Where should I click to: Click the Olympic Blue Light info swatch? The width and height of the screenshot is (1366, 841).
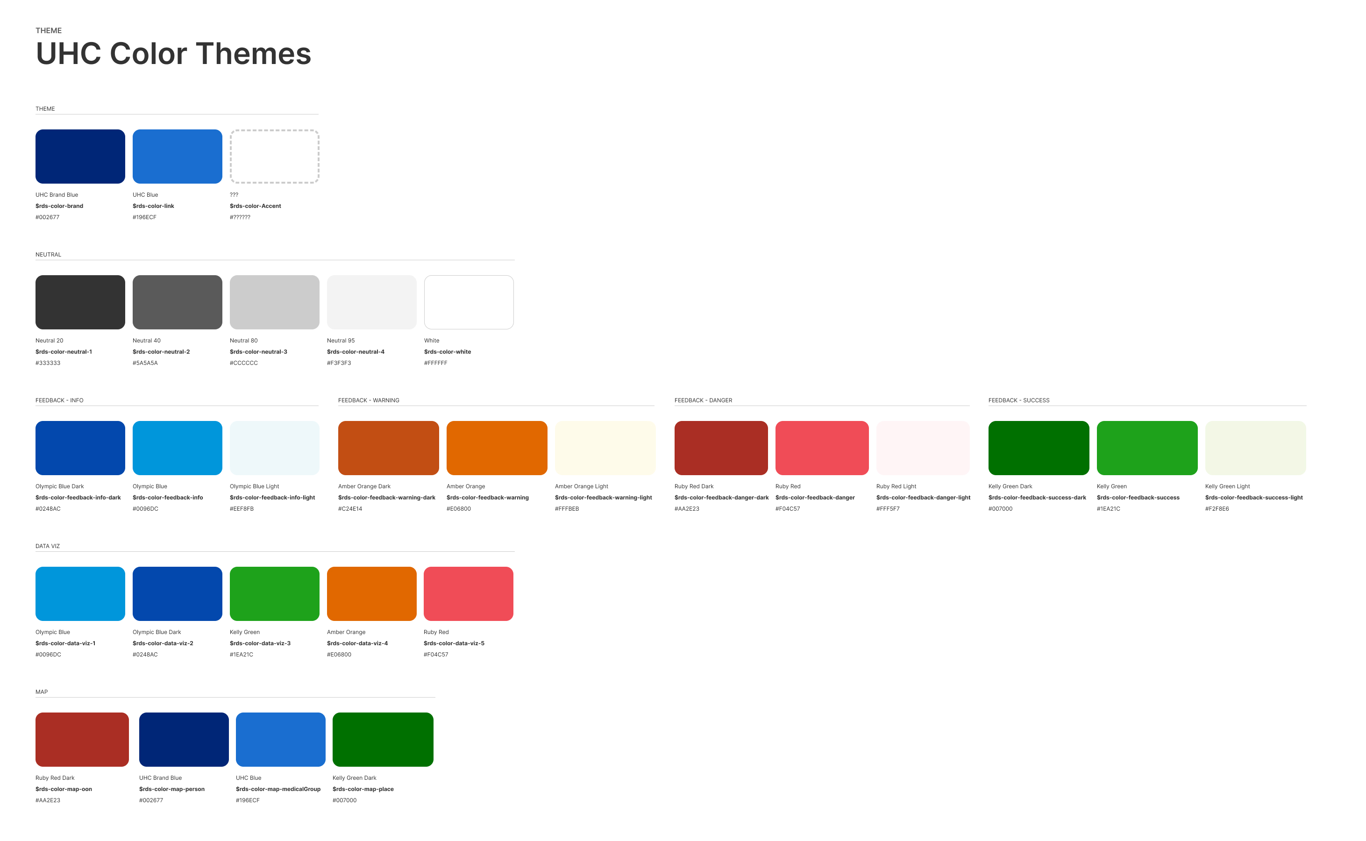pyautogui.click(x=274, y=448)
